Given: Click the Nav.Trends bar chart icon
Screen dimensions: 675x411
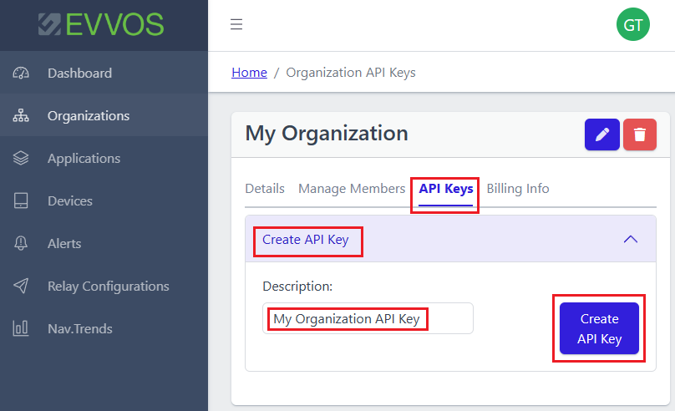Looking at the screenshot, I should pos(21,328).
